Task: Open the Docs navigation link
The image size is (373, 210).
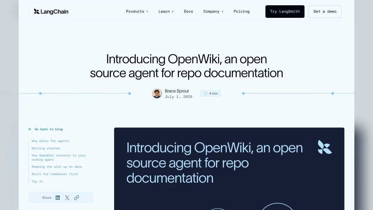Action: [188, 11]
